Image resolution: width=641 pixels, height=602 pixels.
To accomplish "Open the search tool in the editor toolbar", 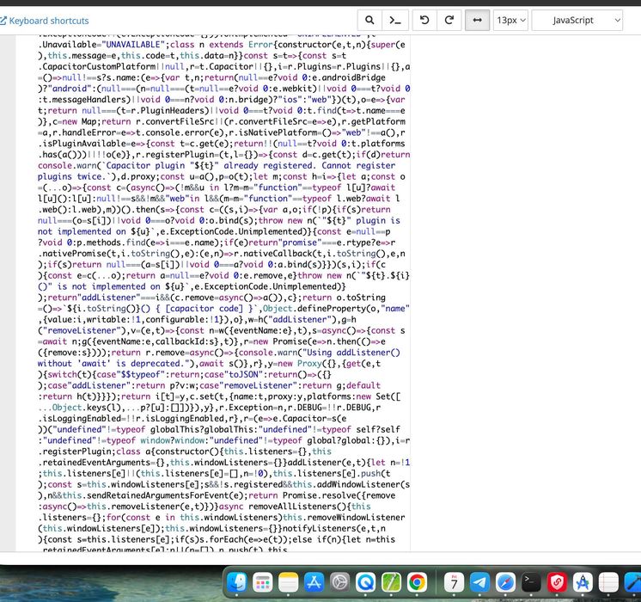I will 369,20.
